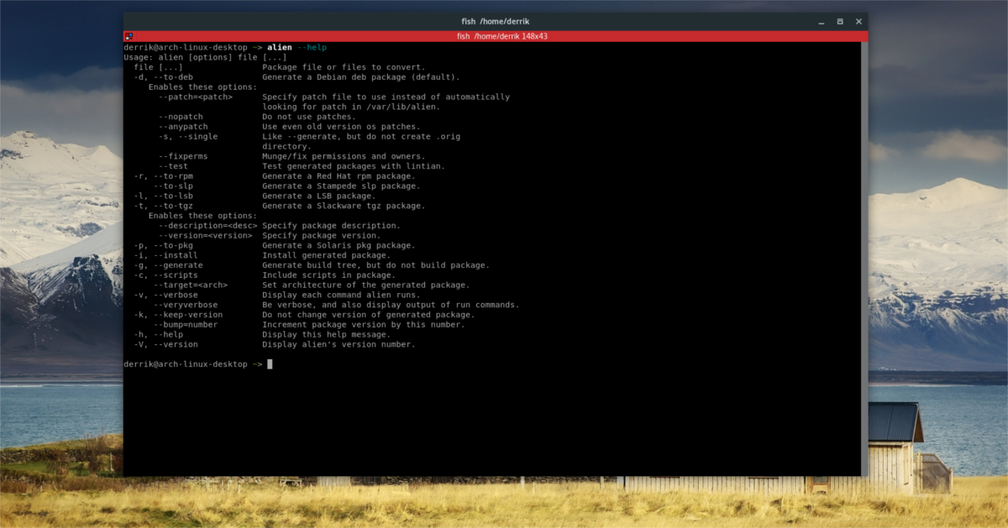Click the '-r, --to-rpm' option text

coord(163,176)
